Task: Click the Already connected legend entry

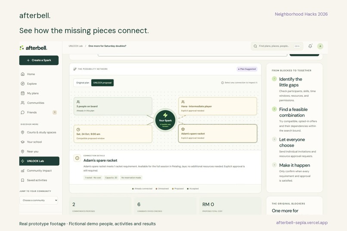Action: coord(142,188)
